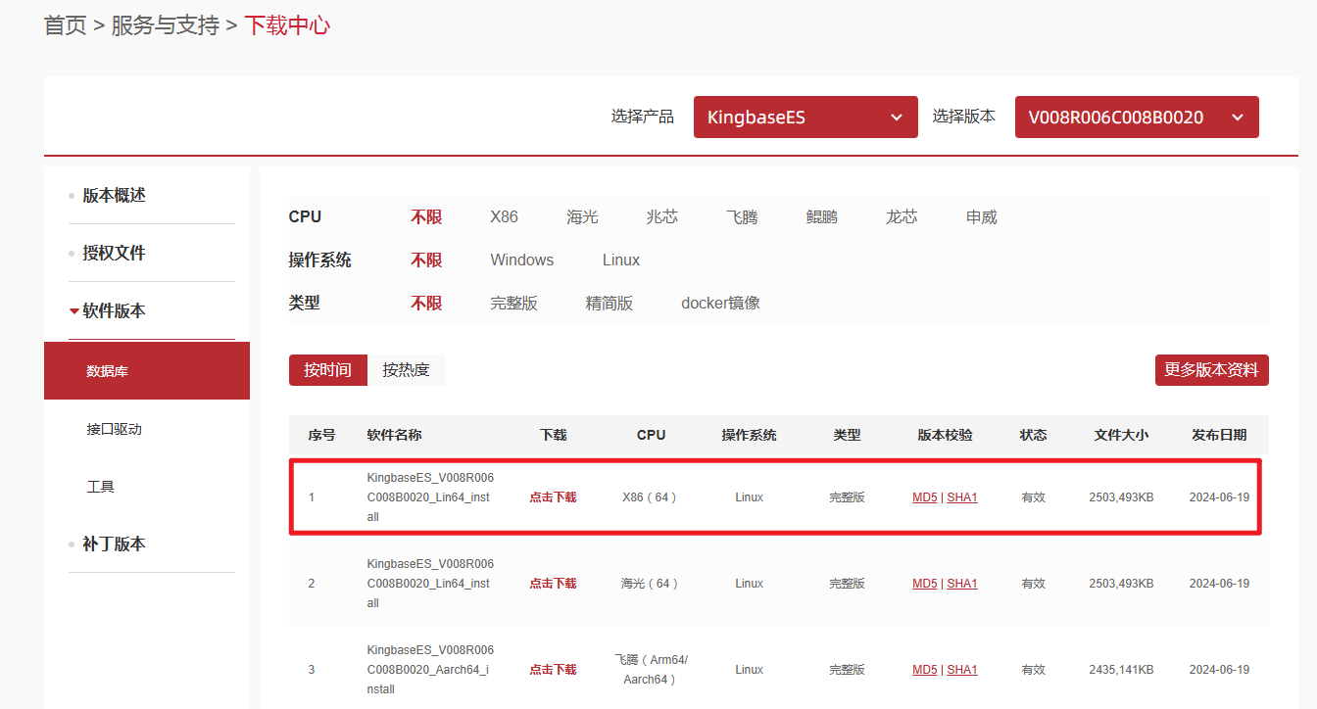The image size is (1317, 709).
Task: Filter operating system by Linux
Action: [621, 260]
